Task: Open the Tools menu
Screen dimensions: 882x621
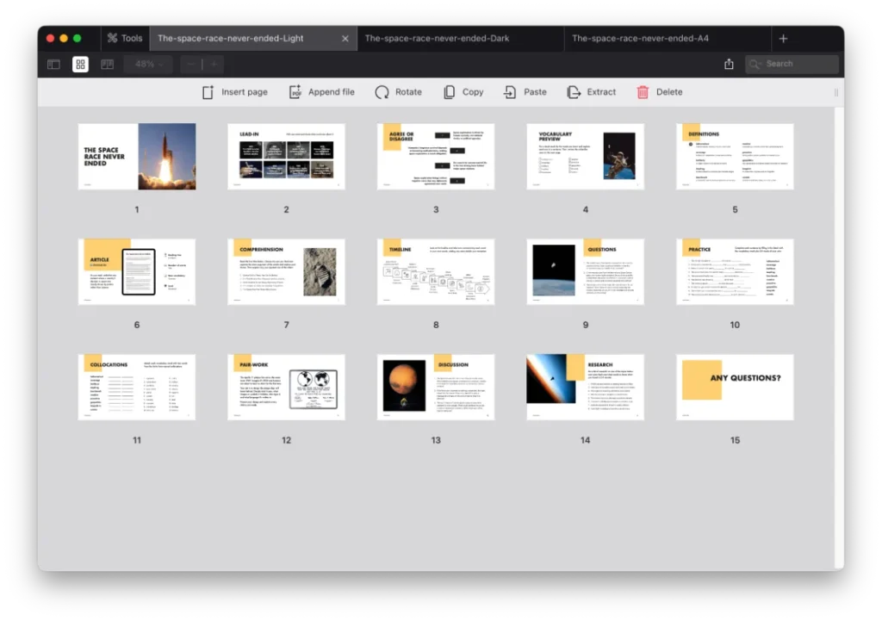Action: coord(124,38)
